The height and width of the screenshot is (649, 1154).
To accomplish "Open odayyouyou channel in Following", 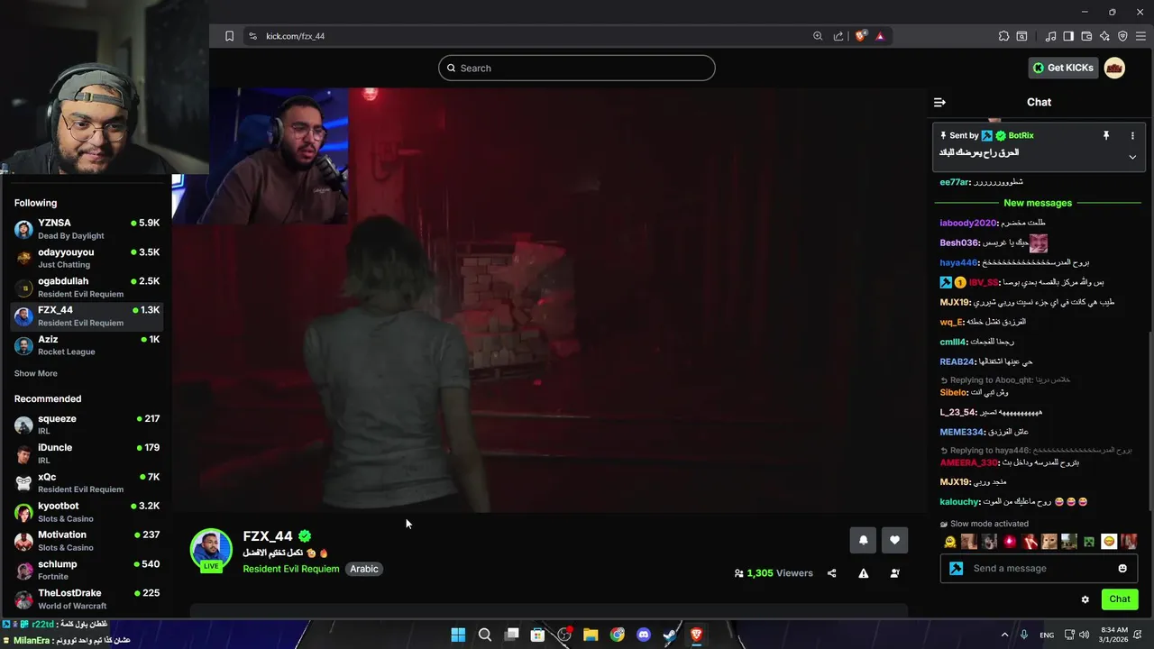I will click(86, 258).
